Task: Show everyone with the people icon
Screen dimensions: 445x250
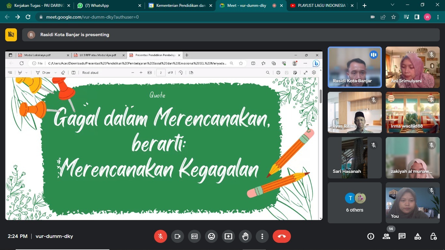Action: (386, 236)
